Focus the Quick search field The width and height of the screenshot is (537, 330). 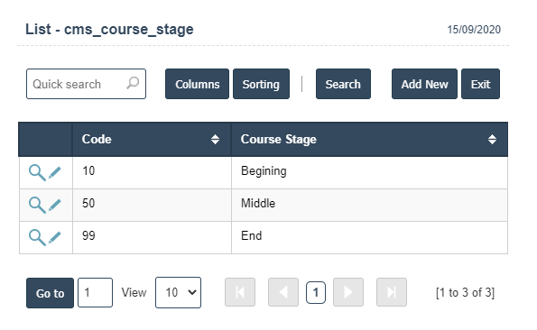pos(86,84)
